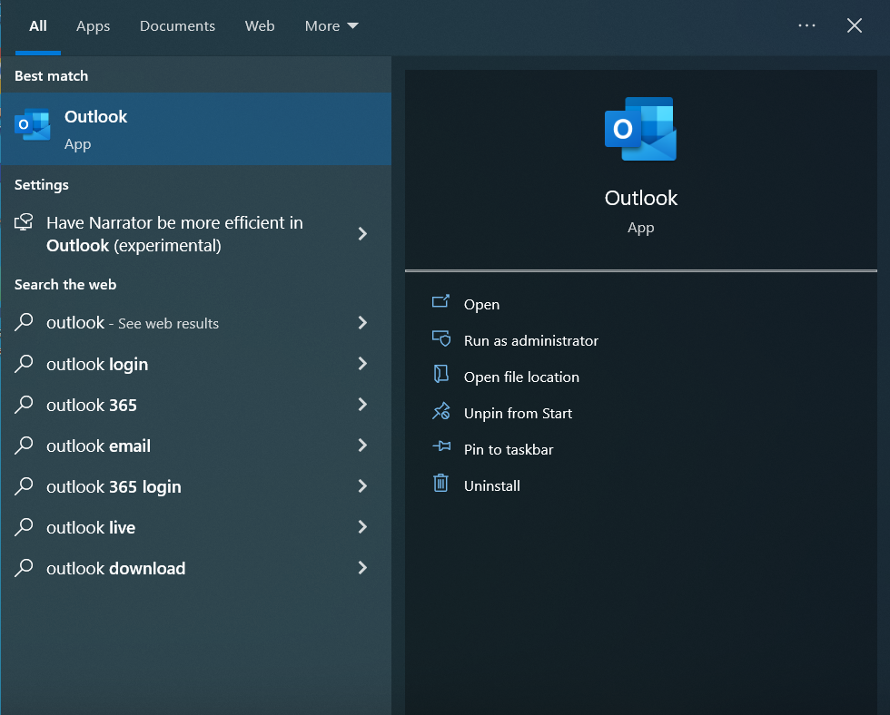The height and width of the screenshot is (715, 890).
Task: Click magnifier icon next to 'outlook 365 login'
Action: tap(24, 486)
